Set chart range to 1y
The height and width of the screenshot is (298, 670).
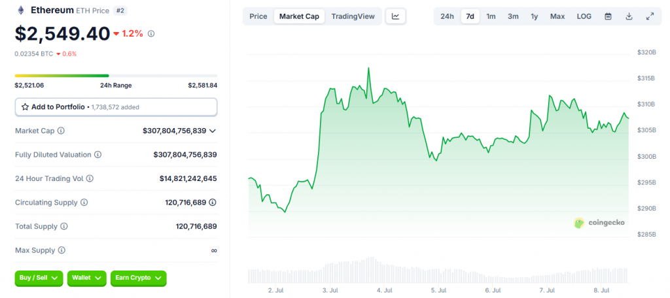pyautogui.click(x=535, y=16)
